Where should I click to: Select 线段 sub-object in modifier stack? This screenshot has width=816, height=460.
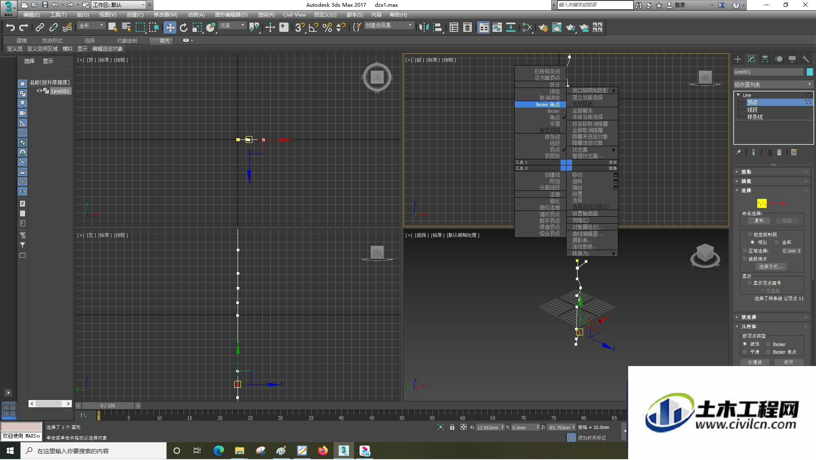(x=752, y=110)
